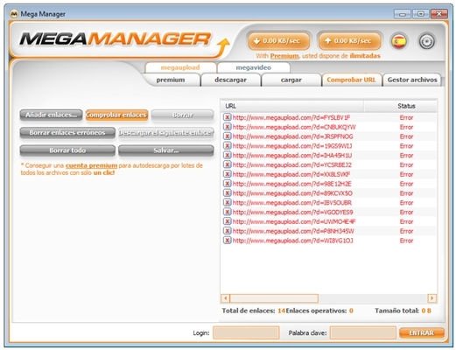Click the error icon beside the JRSPFNOG link
This screenshot has height=350, width=456.
point(227,136)
